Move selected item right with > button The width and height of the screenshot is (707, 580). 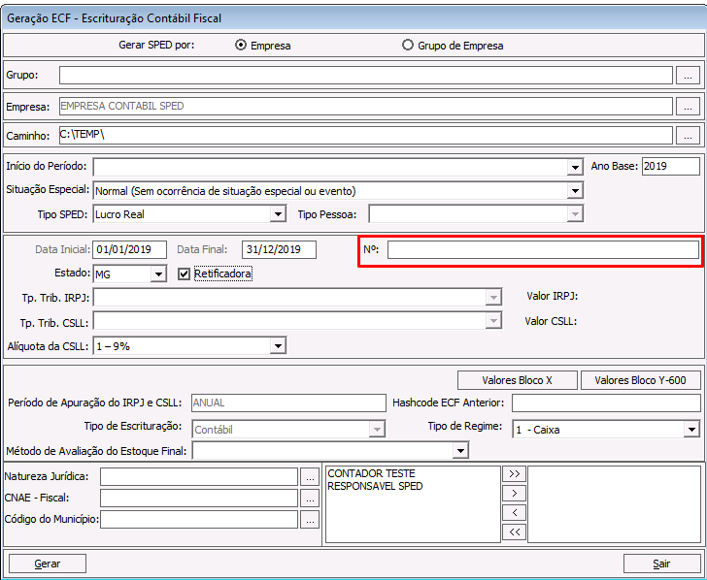514,494
